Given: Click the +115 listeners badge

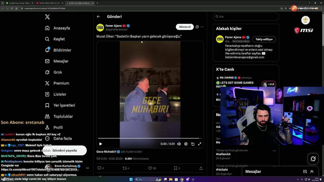Looking at the screenshot, I should tap(269, 84).
